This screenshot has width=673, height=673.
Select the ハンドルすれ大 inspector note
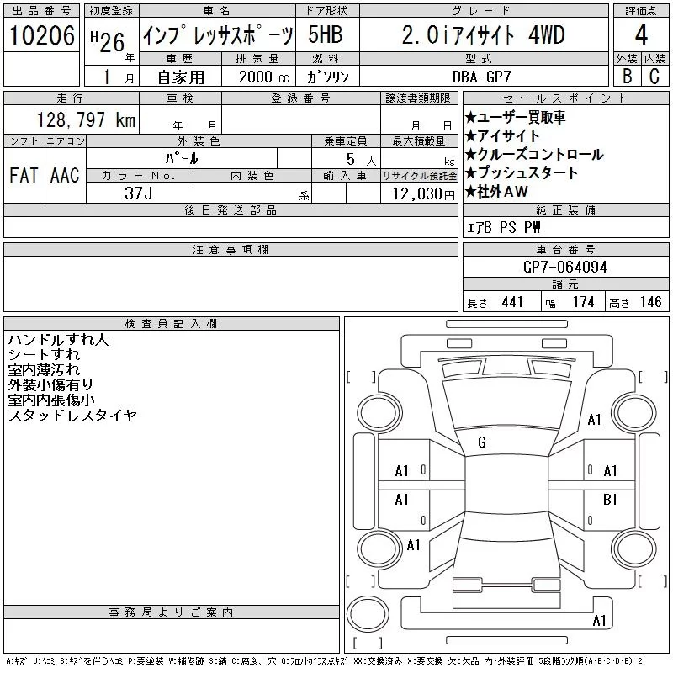click(x=58, y=341)
